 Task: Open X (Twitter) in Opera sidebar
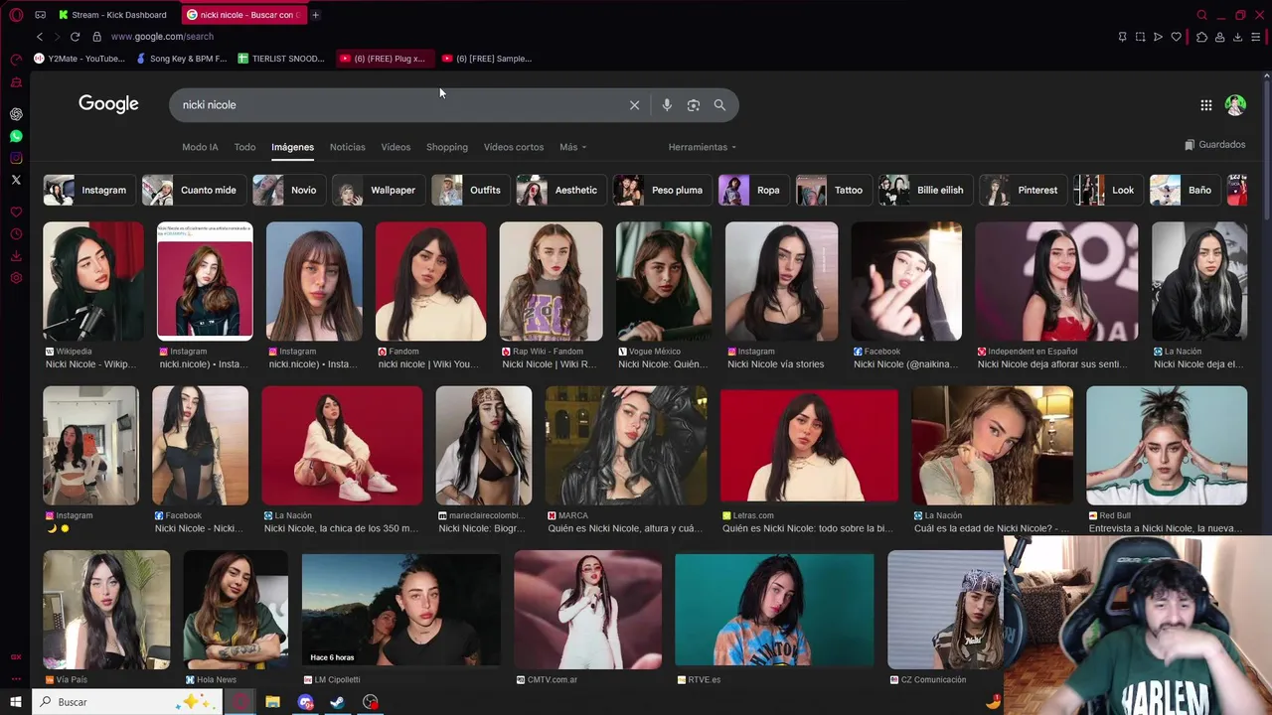coord(16,180)
